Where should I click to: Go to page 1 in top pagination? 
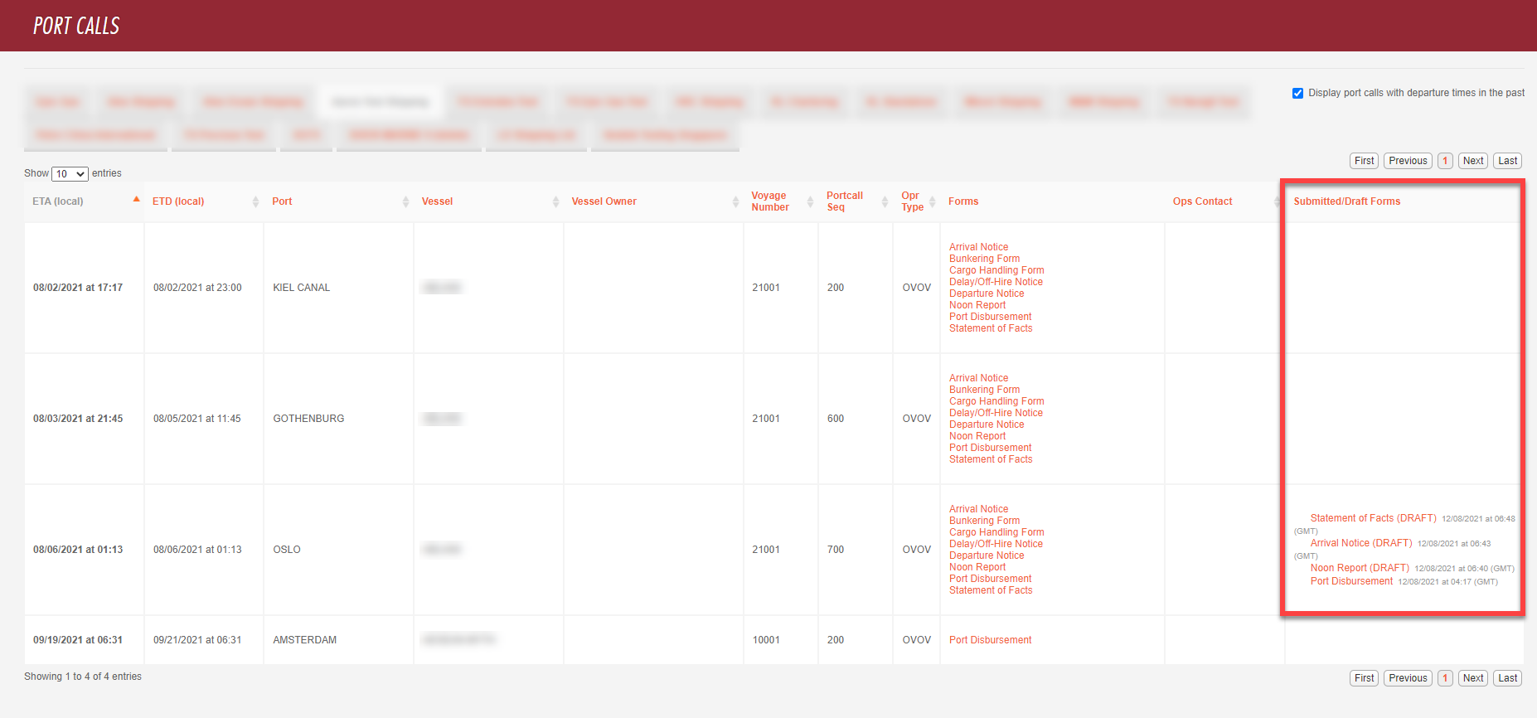click(1445, 161)
